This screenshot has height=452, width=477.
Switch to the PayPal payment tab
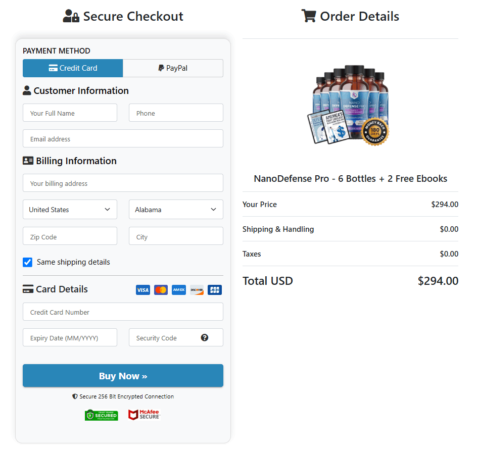tap(173, 68)
